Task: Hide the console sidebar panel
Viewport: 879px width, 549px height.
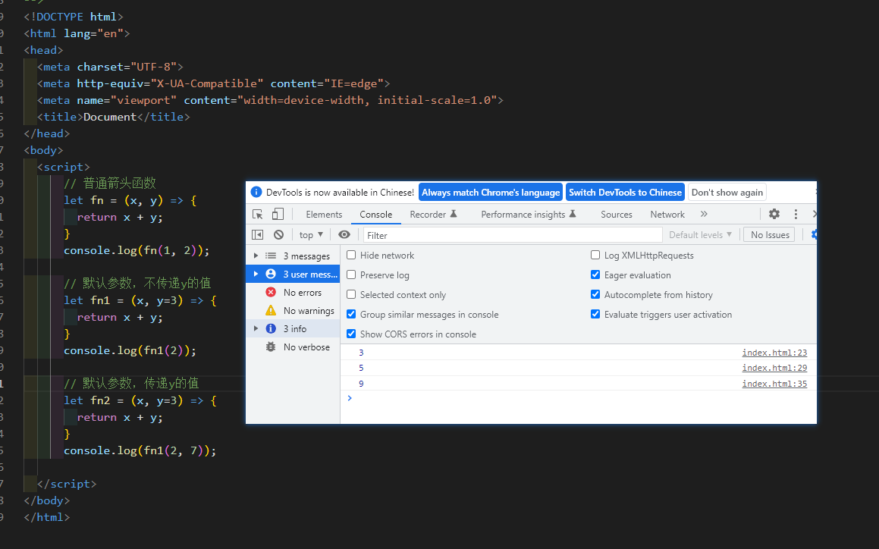Action: click(258, 235)
